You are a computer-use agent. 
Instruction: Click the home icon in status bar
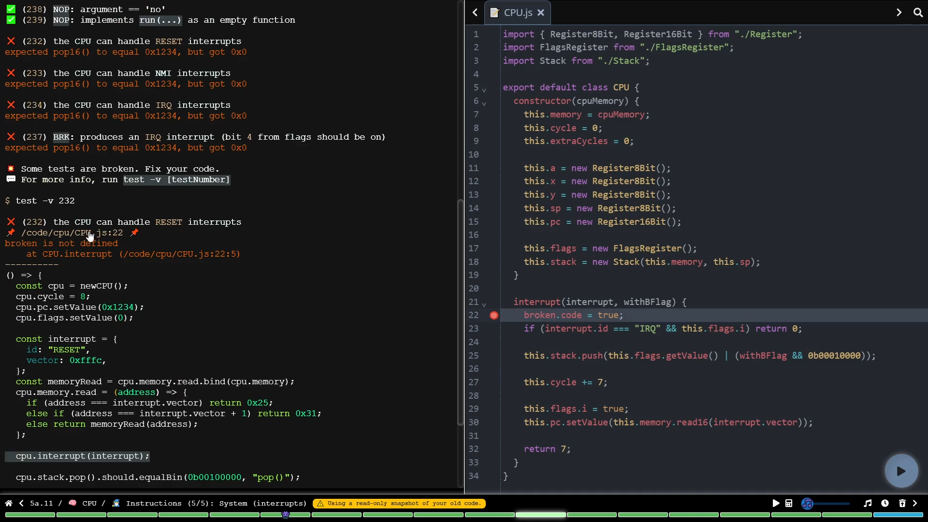[x=9, y=503]
